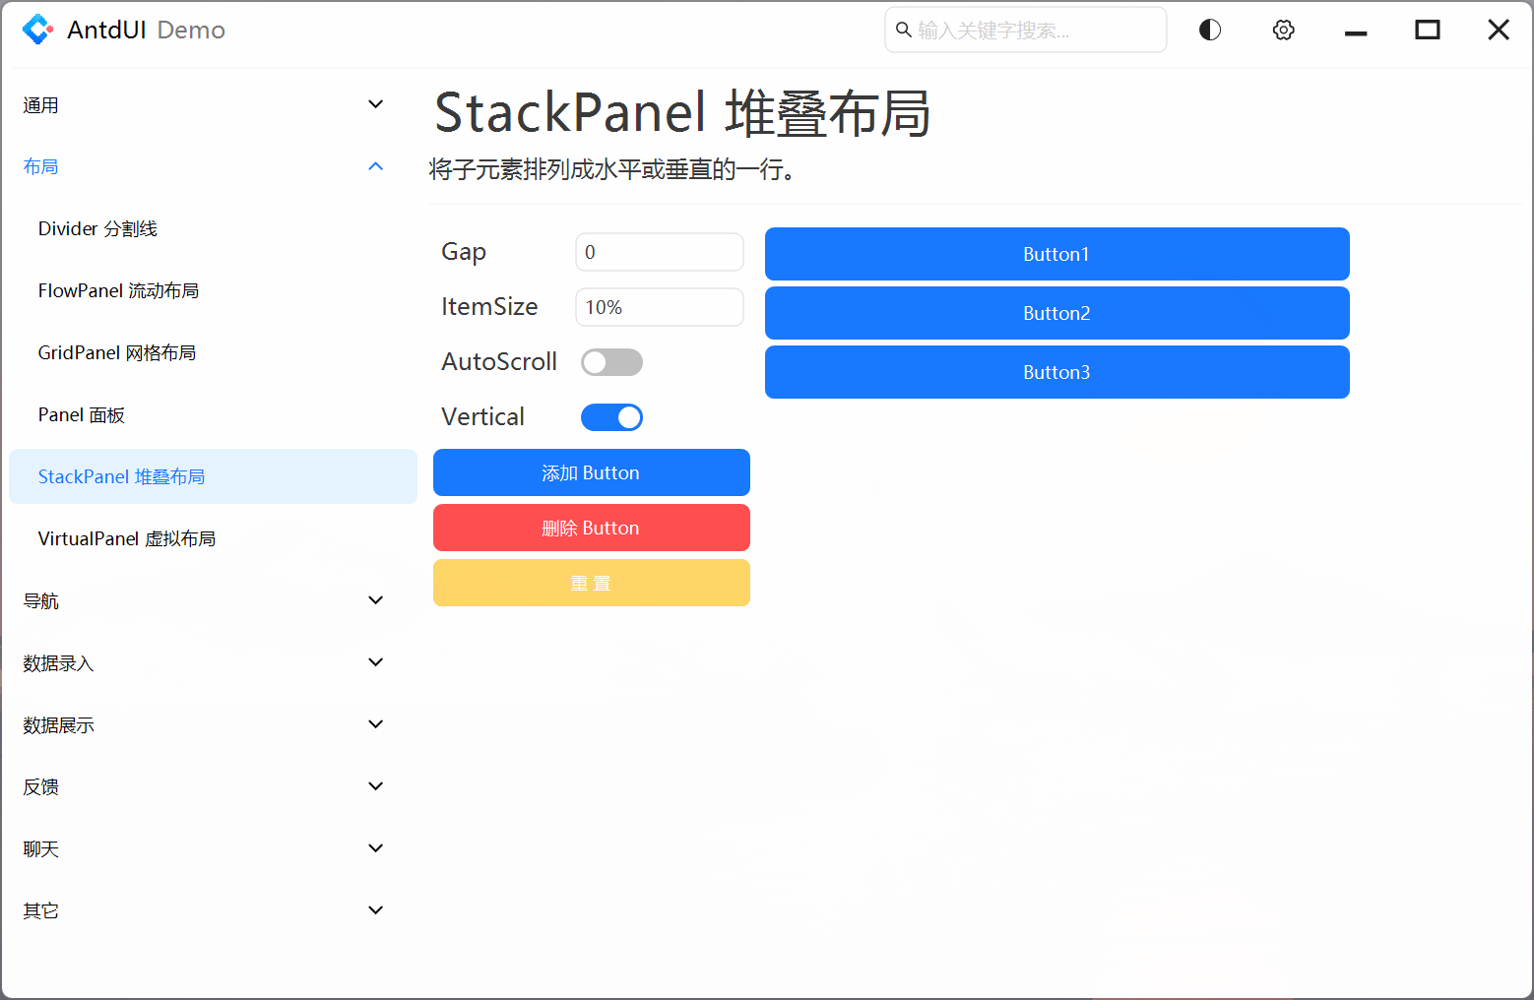The image size is (1534, 1000).
Task: Enable the AutoScroll switch
Action: 611,361
